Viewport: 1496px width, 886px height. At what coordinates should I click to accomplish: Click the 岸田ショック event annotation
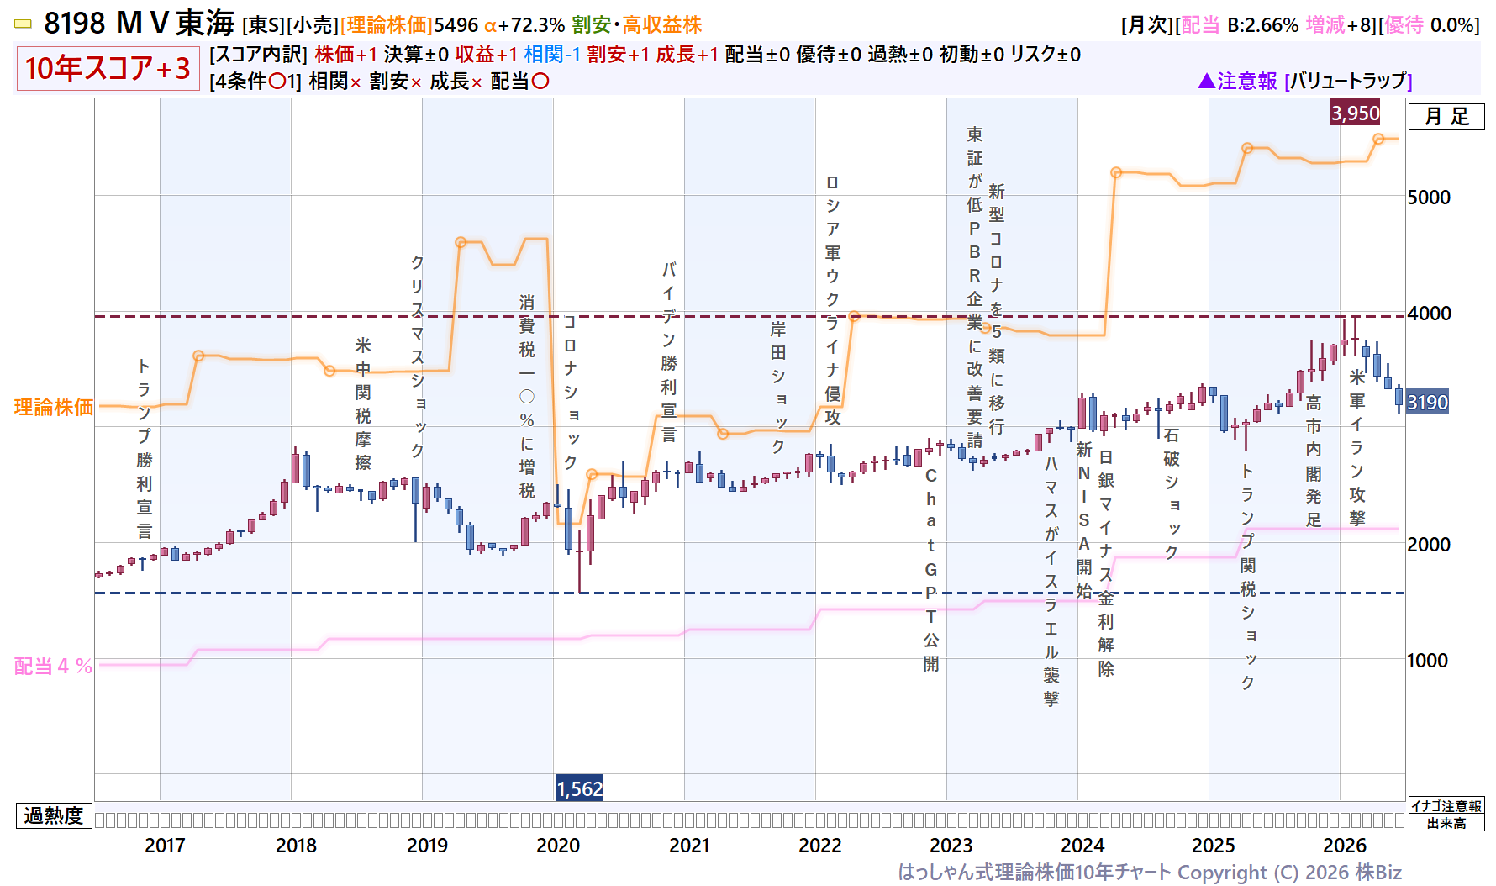click(778, 387)
